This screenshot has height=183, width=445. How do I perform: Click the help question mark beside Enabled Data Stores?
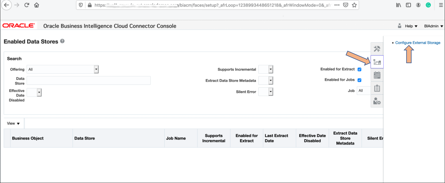click(62, 41)
